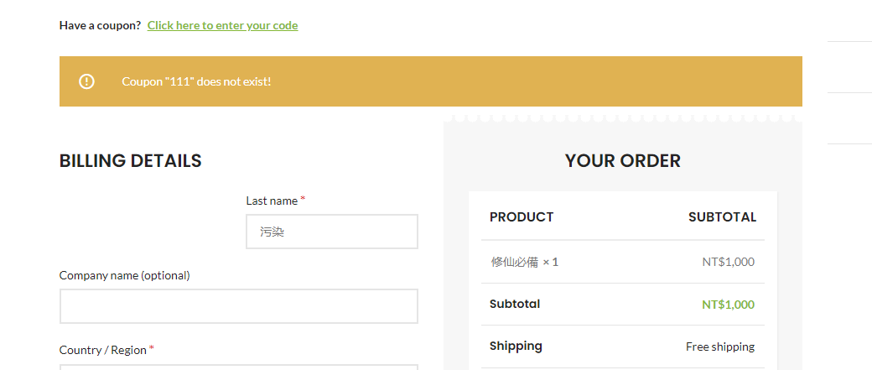Click the YOUR ORDER heading
This screenshot has width=872, height=370.
click(622, 160)
